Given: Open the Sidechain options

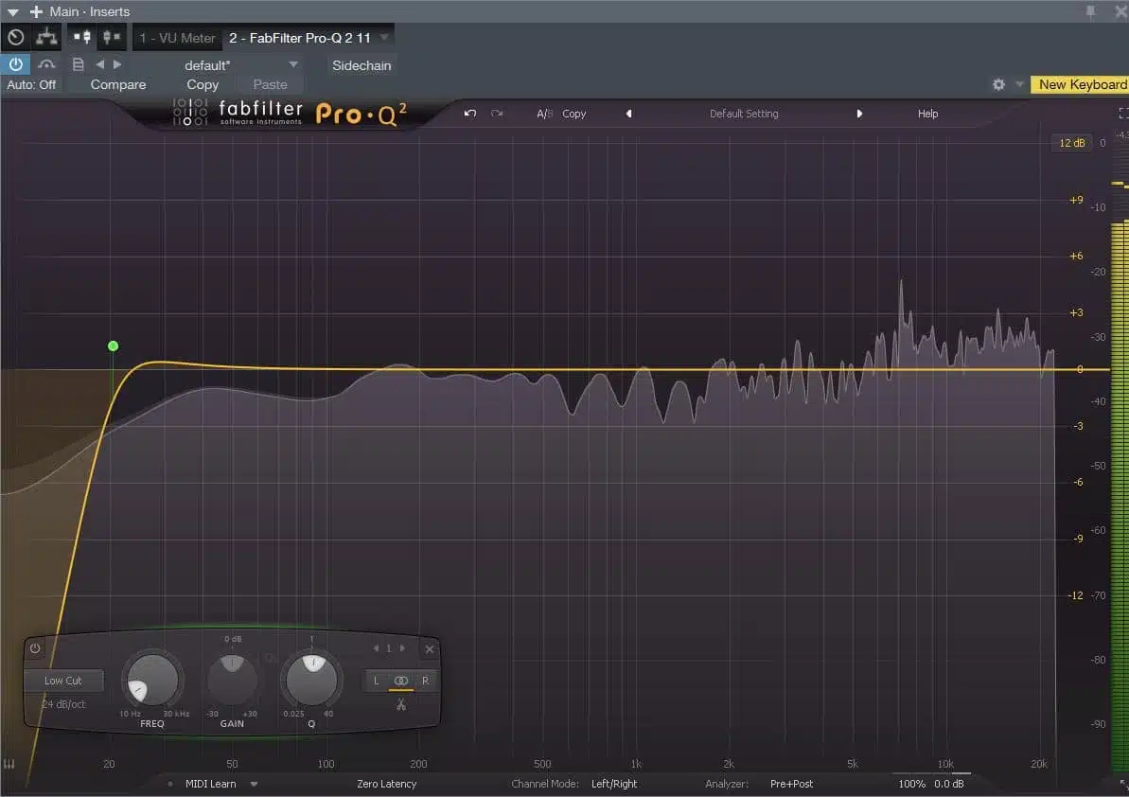Looking at the screenshot, I should point(362,65).
